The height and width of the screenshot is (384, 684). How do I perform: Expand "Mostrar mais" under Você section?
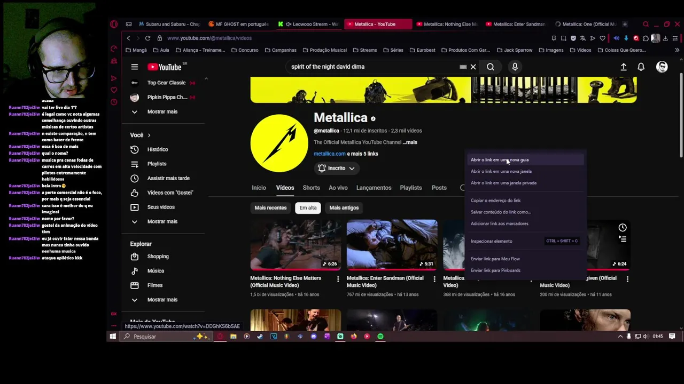pos(162,221)
